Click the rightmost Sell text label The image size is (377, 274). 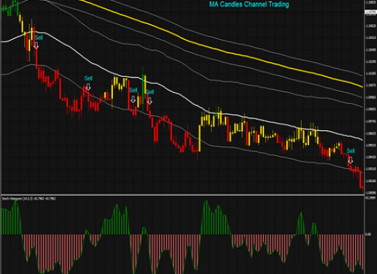point(350,151)
